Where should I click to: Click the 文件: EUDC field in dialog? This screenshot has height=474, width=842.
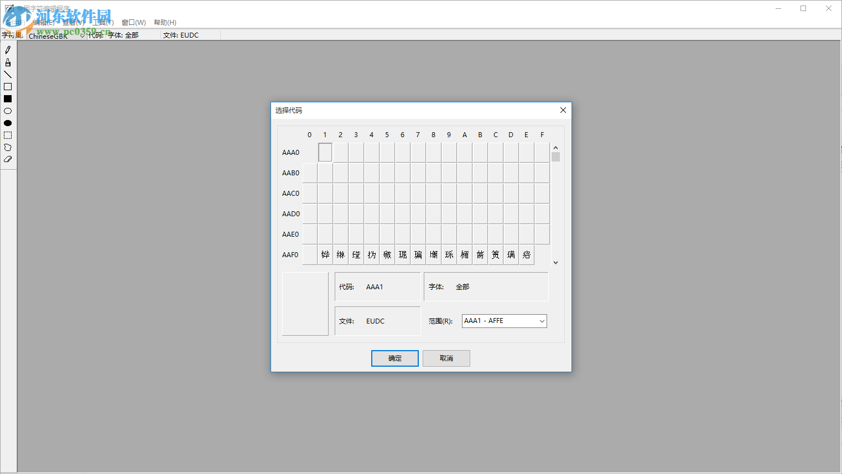(378, 321)
